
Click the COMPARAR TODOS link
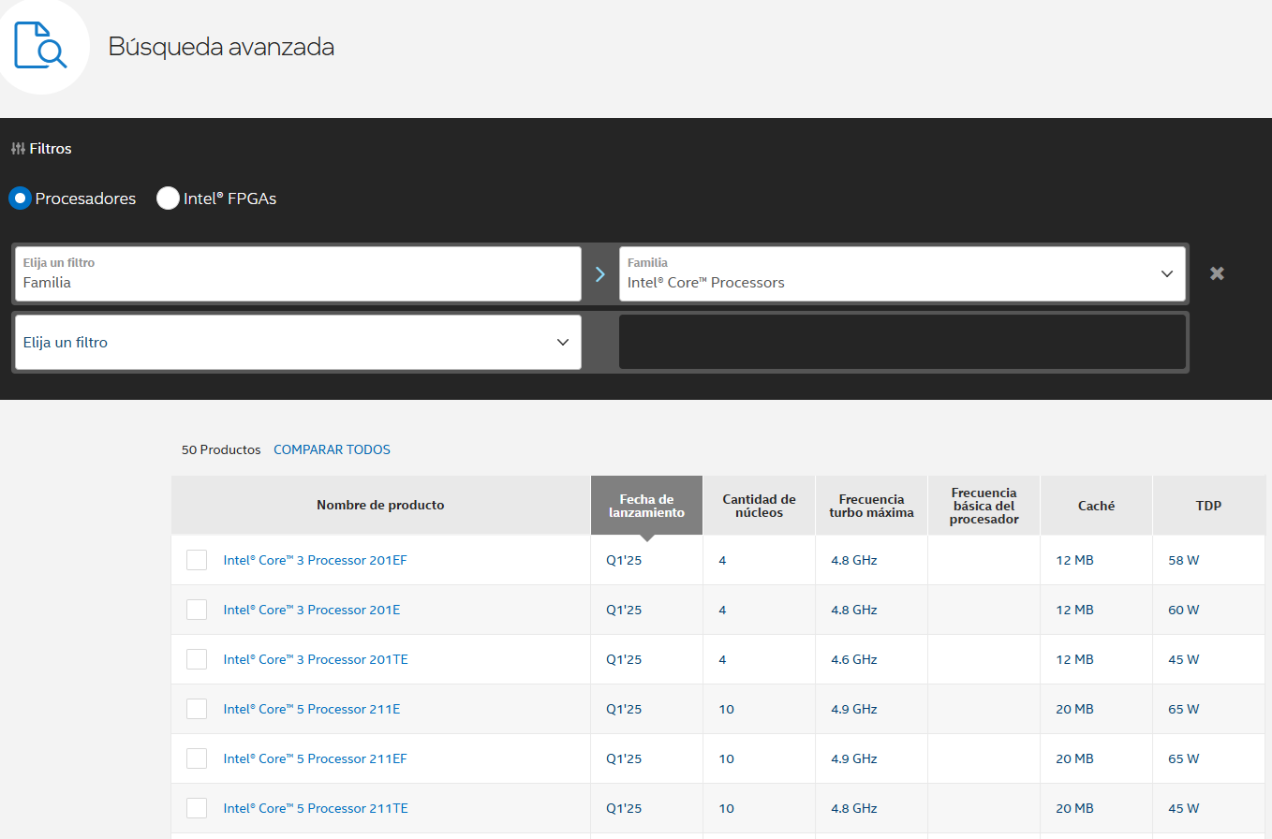click(x=332, y=449)
